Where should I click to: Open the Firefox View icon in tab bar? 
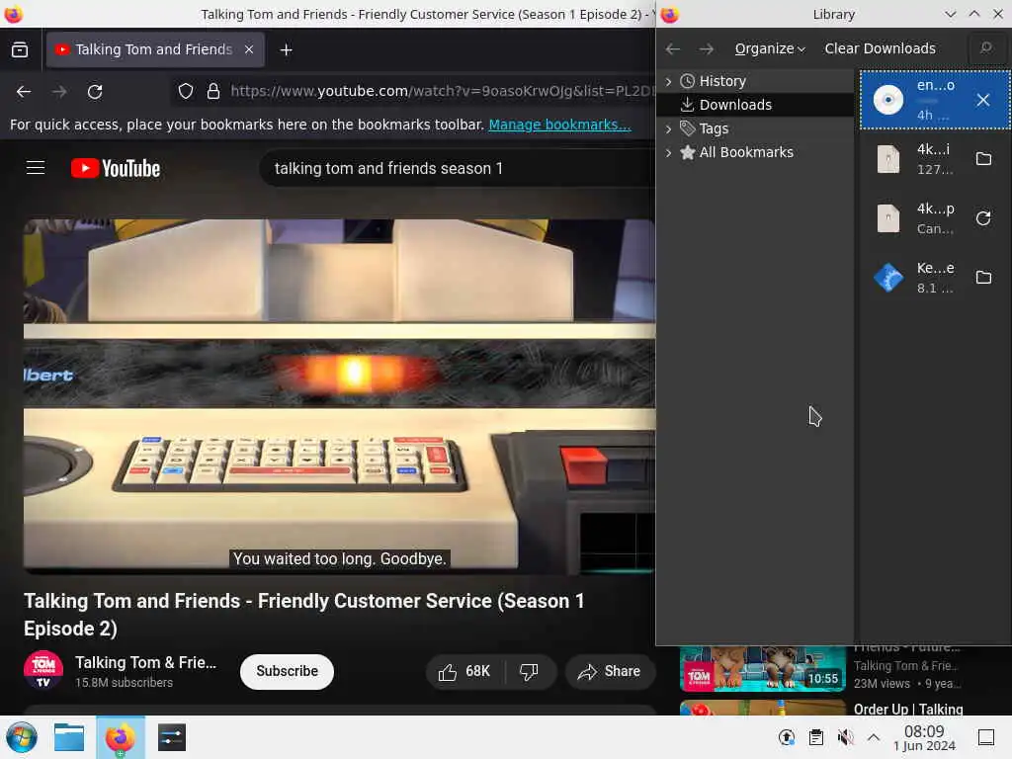click(x=20, y=49)
